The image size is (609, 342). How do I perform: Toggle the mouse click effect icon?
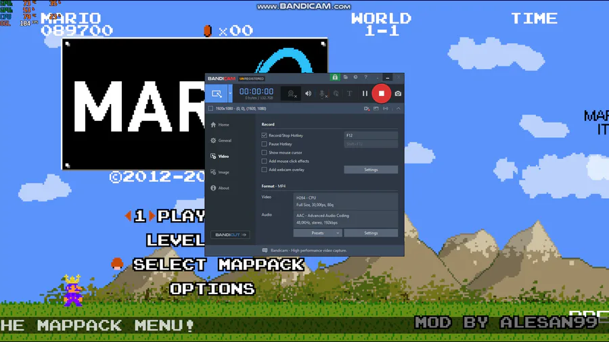(336, 93)
